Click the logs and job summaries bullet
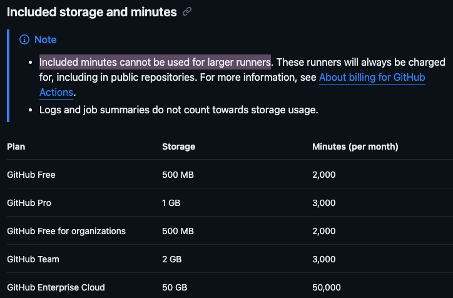The image size is (453, 298). pyautogui.click(x=178, y=110)
